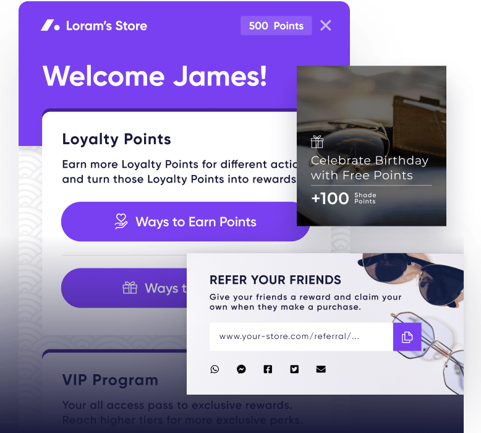Open the Celebrate Birthday with Free Points card
Screen dimensions: 481x433
372,146
